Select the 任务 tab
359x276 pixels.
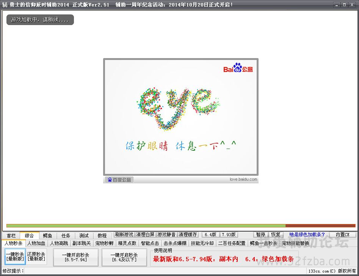(x=66, y=236)
